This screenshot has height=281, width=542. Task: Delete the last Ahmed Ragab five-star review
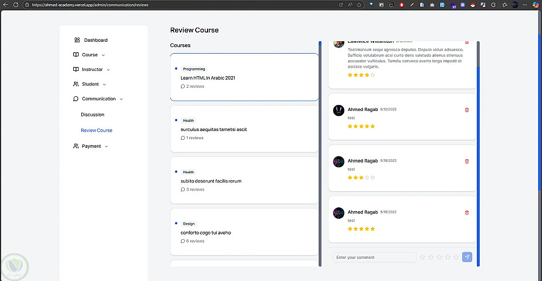click(467, 213)
